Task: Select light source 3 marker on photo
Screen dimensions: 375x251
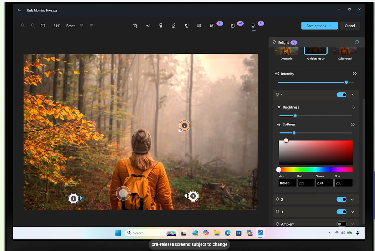Action: 193,196
